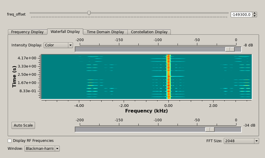Open the Window Blackman-harris dropdown
Image resolution: width=265 pixels, height=158 pixels.
pos(42,149)
